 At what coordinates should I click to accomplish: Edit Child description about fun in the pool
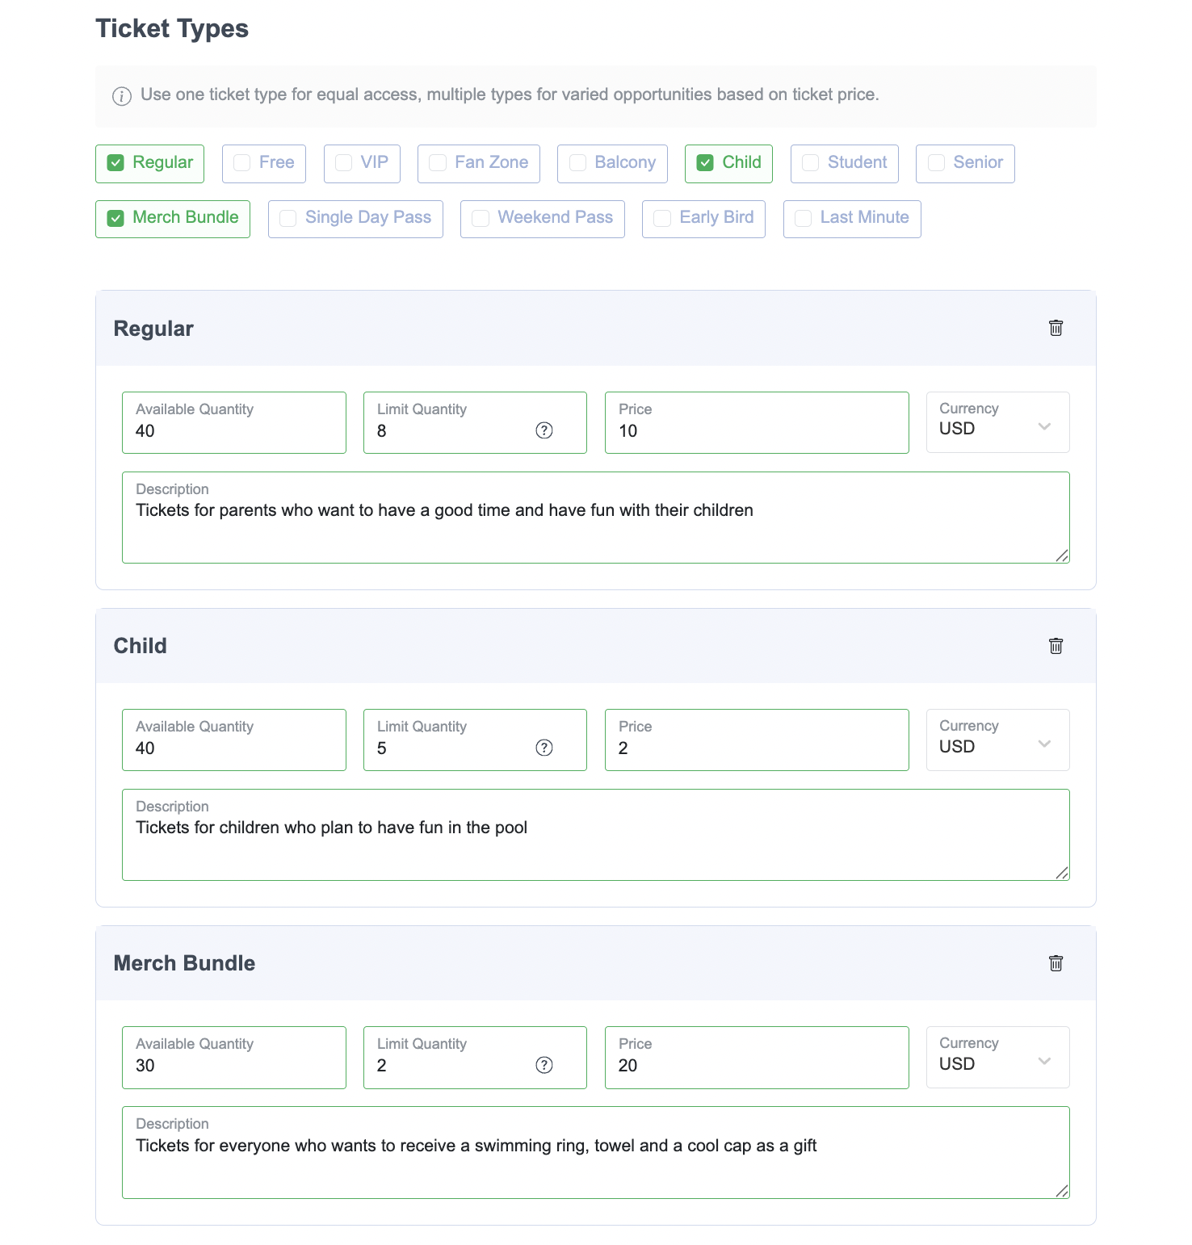[596, 835]
